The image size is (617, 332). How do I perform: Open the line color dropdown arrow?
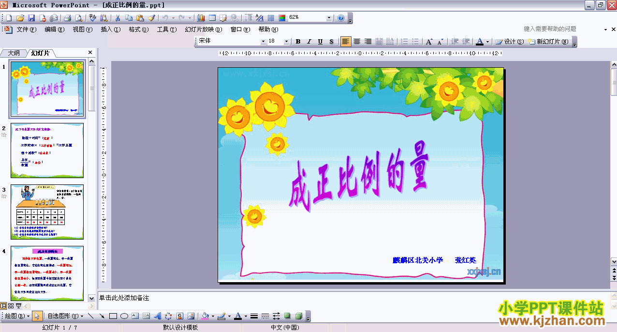229,316
